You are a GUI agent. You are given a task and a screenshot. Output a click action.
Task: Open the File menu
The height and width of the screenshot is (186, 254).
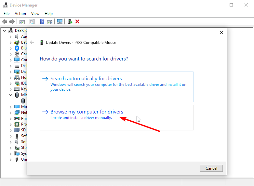(7, 14)
